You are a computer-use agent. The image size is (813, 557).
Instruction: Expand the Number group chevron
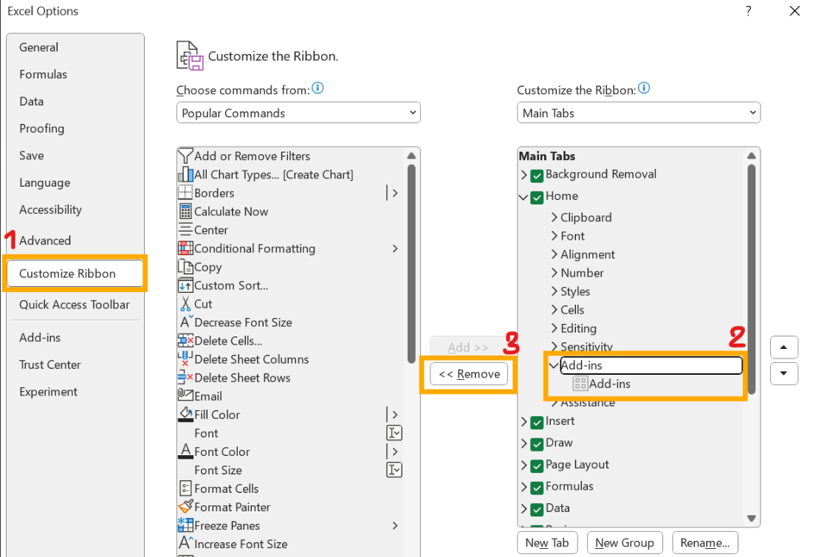click(x=555, y=272)
